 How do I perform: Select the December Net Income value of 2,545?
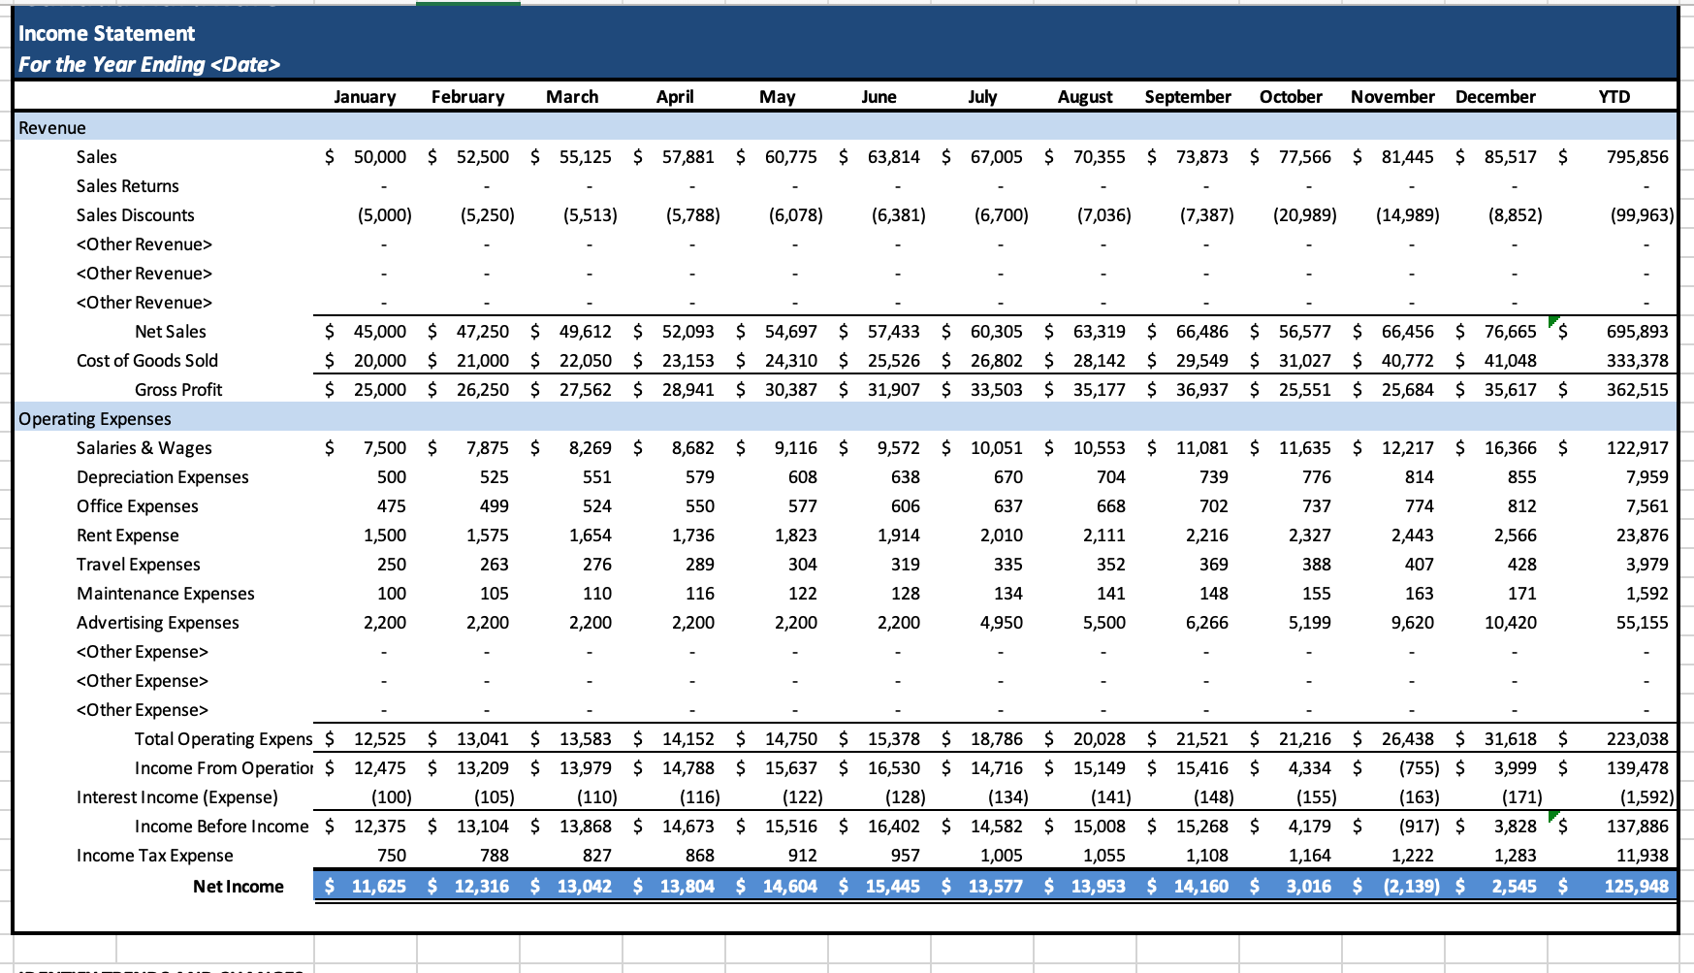pyautogui.click(x=1514, y=885)
